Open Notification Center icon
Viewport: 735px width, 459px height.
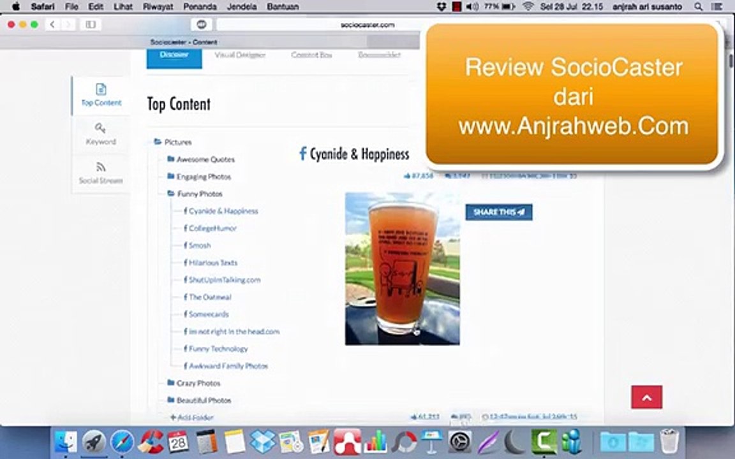pyautogui.click(x=716, y=6)
